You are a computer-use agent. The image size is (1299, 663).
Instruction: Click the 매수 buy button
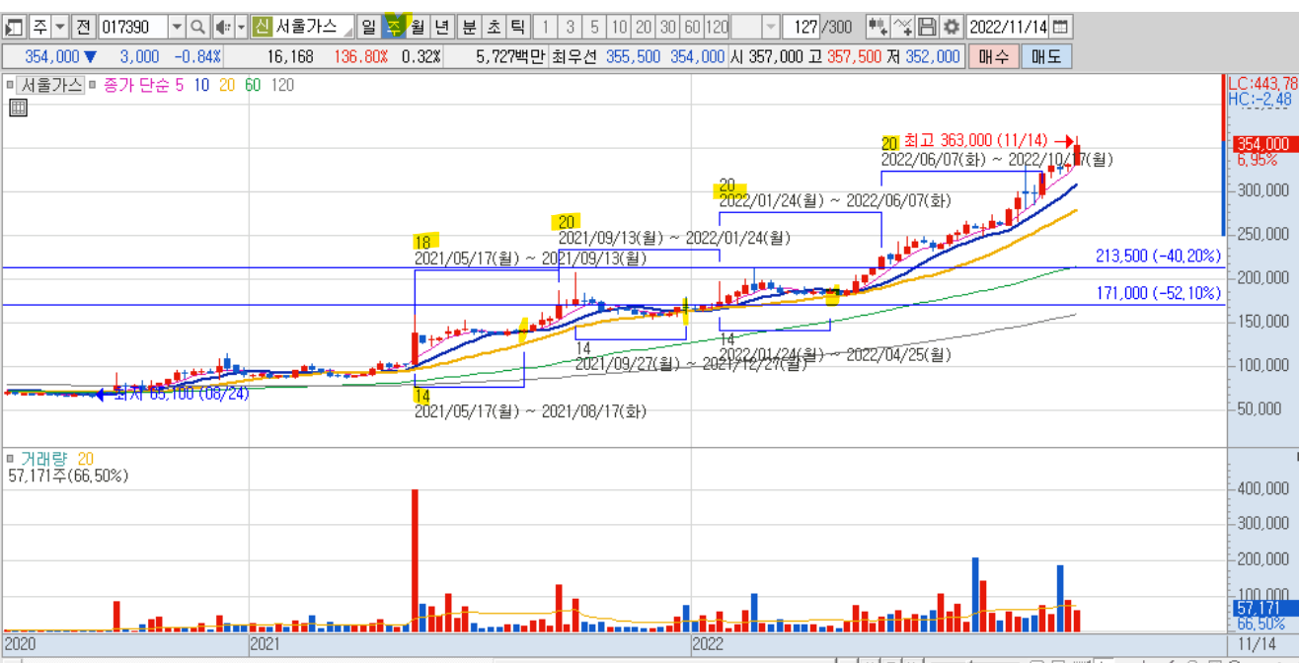pyautogui.click(x=993, y=57)
